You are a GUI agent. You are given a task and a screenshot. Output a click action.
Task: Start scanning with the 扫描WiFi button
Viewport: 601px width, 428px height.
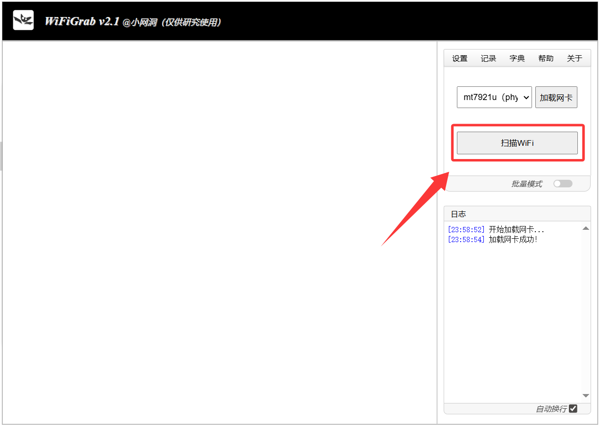[517, 143]
